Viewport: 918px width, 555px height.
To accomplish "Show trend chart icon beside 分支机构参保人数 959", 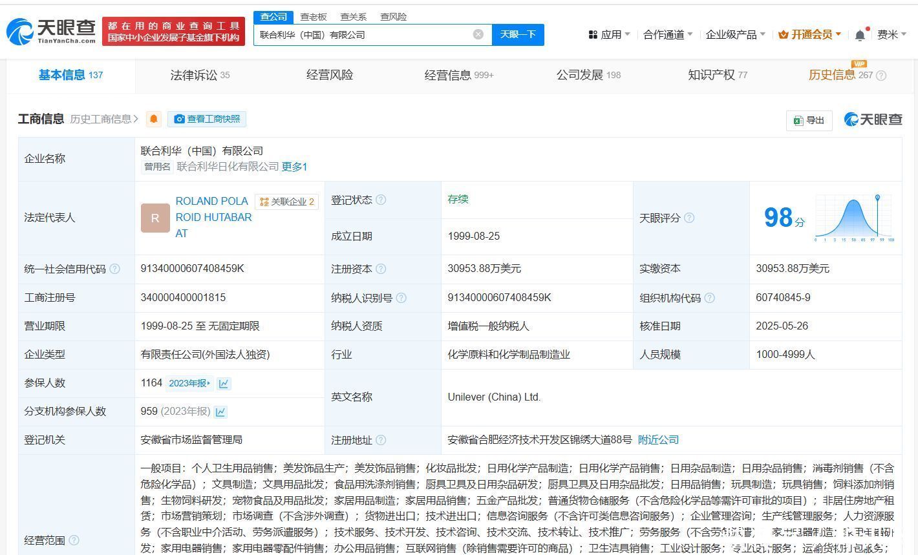I will 220,412.
